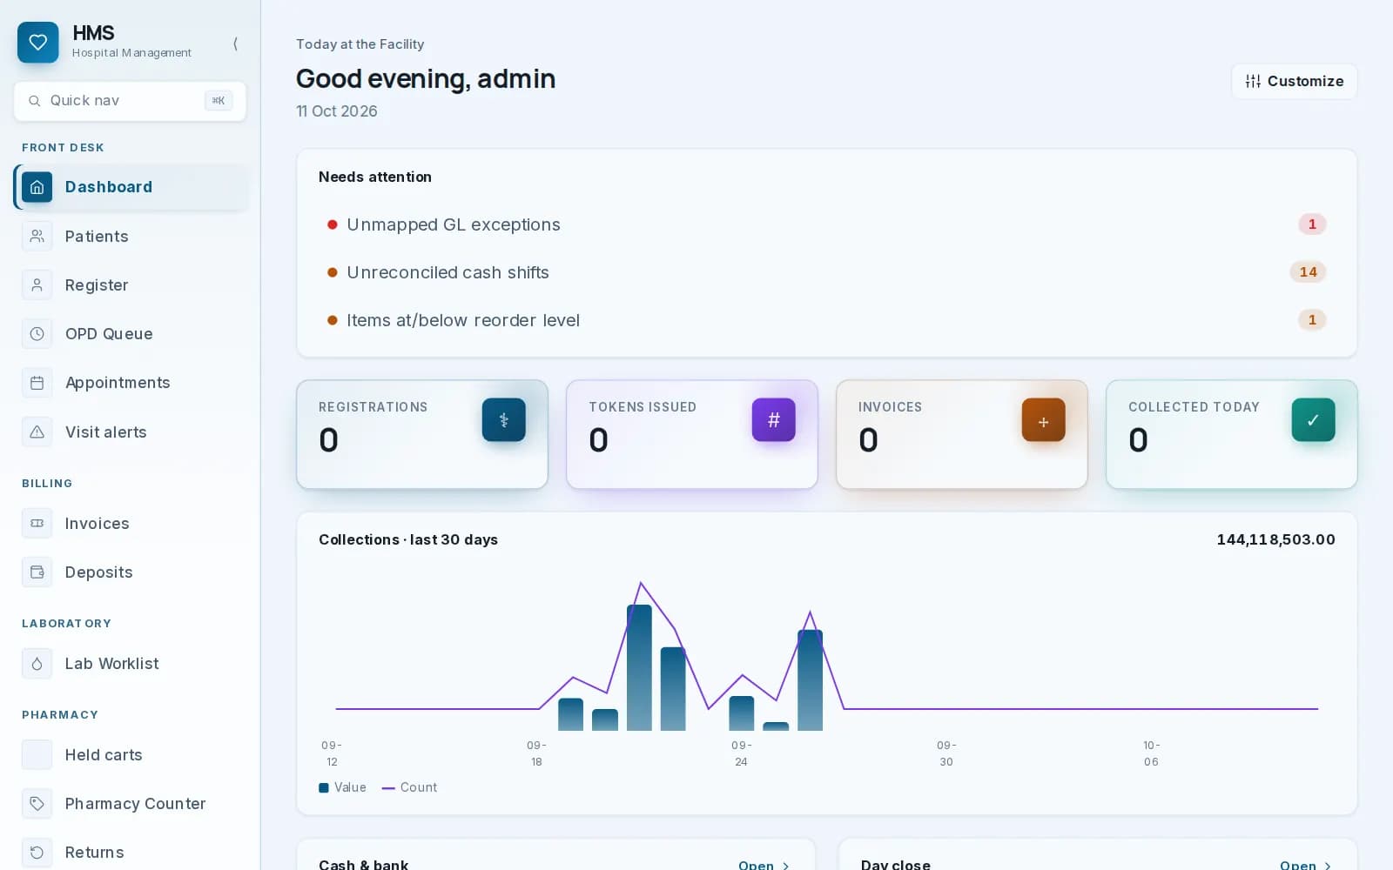The width and height of the screenshot is (1393, 870).
Task: Click the Tokens Issued hash icon
Action: pos(773,419)
